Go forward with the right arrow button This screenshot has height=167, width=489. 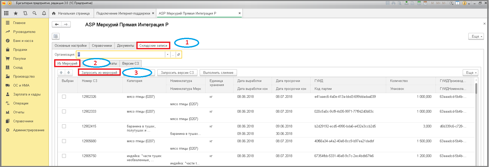[x=66, y=24]
